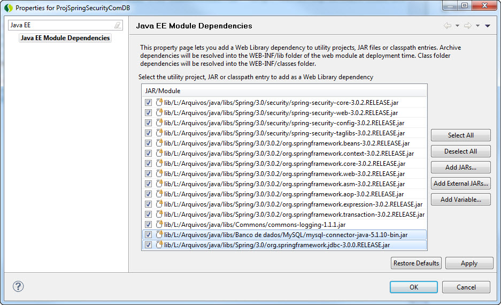Viewport: 501px width, 305px height.
Task: Click the Add External JARs... button
Action: [461, 183]
